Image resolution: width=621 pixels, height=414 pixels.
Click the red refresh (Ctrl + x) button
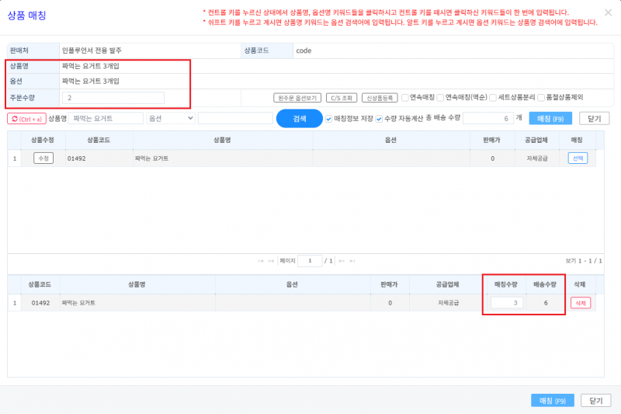click(x=26, y=119)
